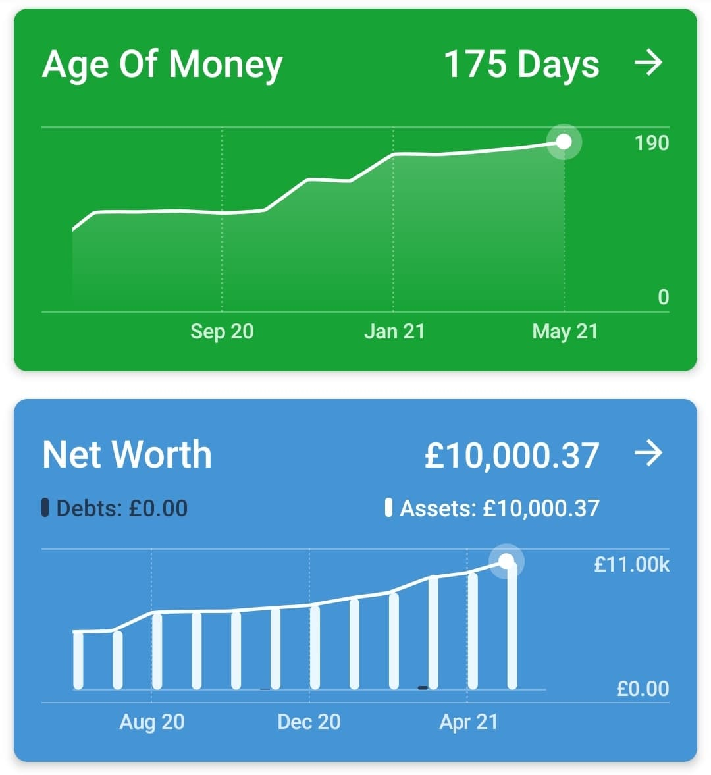711x775 pixels.
Task: Tap the first net worth bar
Action: pyautogui.click(x=78, y=660)
